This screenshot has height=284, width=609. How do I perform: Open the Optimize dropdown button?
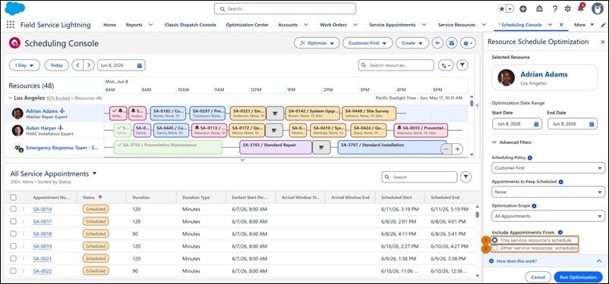coord(317,43)
